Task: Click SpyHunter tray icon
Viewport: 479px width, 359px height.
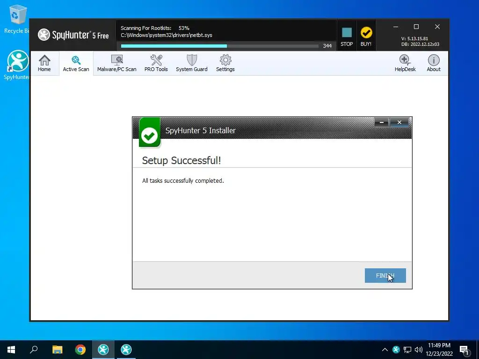Action: 396,350
